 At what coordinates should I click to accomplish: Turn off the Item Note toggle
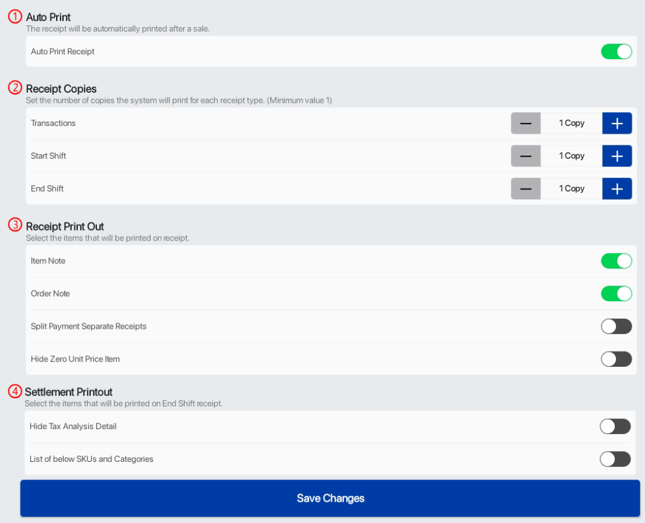pos(616,260)
